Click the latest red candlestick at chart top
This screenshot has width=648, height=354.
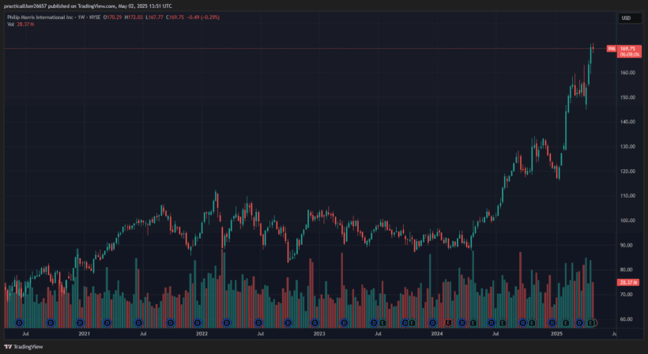[593, 49]
